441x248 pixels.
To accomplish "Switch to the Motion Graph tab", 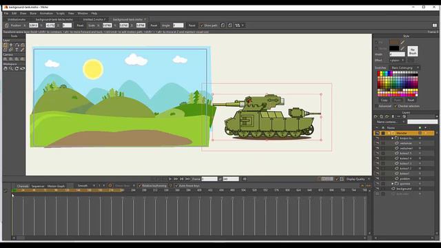I will click(56, 186).
